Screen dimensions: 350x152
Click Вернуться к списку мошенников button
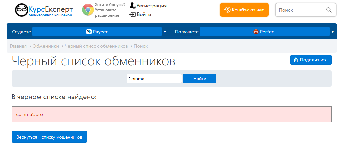click(49, 137)
